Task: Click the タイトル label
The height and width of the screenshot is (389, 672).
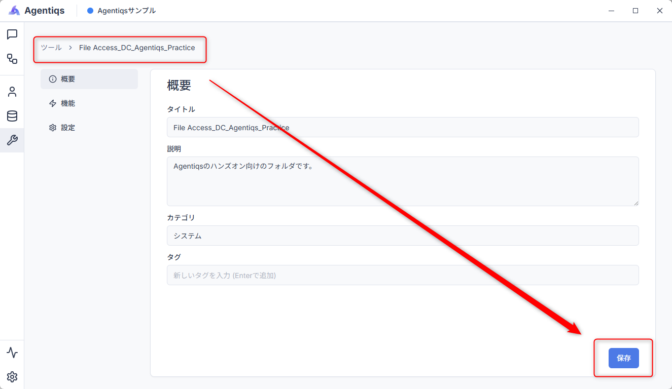Action: point(181,109)
